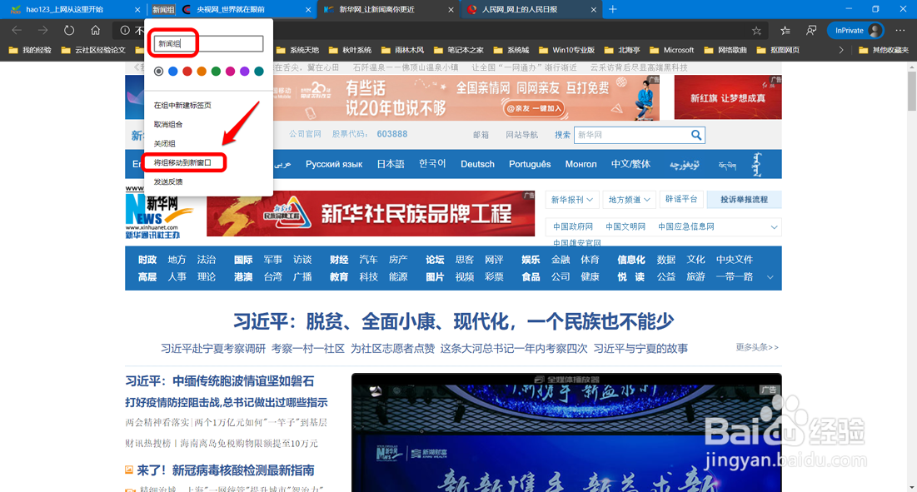Go back using the browser back arrow
This screenshot has height=492, width=917.
[x=17, y=30]
